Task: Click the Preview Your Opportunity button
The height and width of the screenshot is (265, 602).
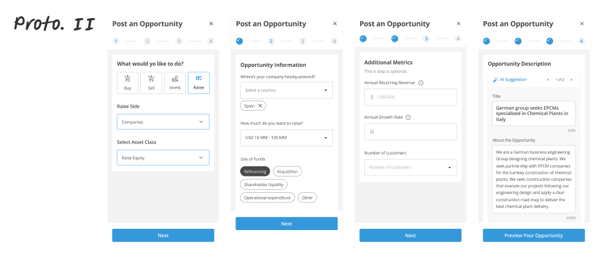Action: (533, 235)
